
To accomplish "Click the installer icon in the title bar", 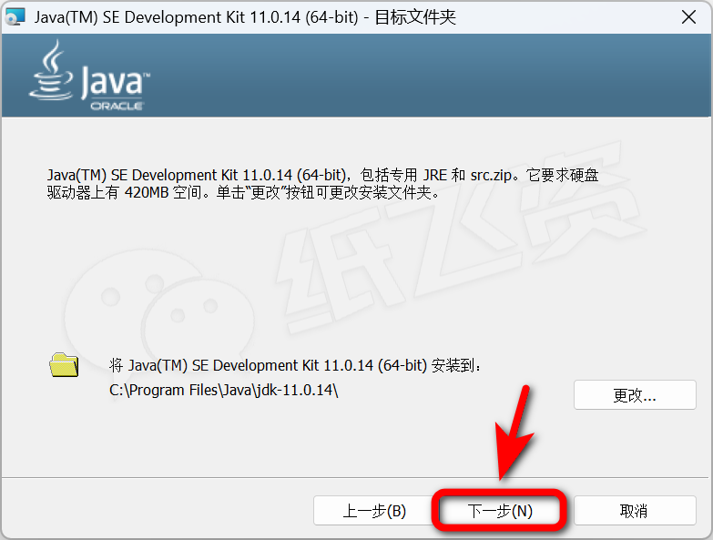I will (15, 16).
